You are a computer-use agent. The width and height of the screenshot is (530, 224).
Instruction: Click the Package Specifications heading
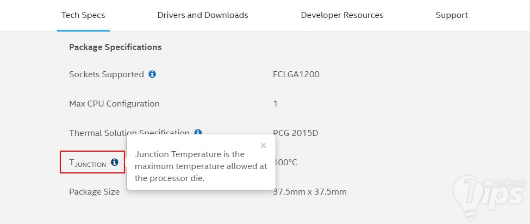(x=115, y=47)
